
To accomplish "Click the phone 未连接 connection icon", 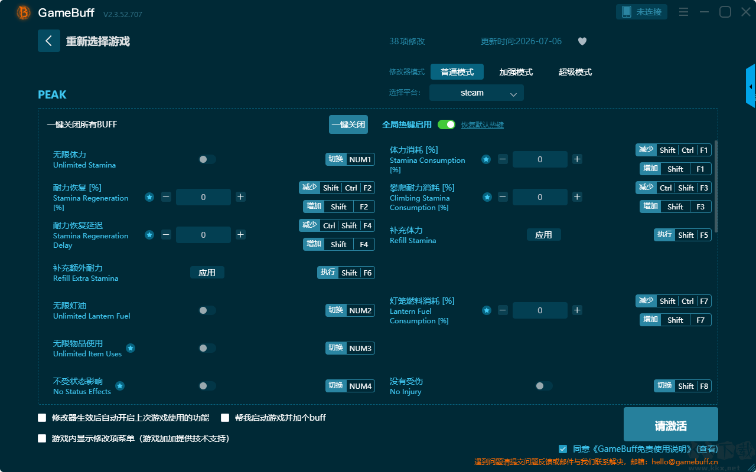I will (627, 12).
